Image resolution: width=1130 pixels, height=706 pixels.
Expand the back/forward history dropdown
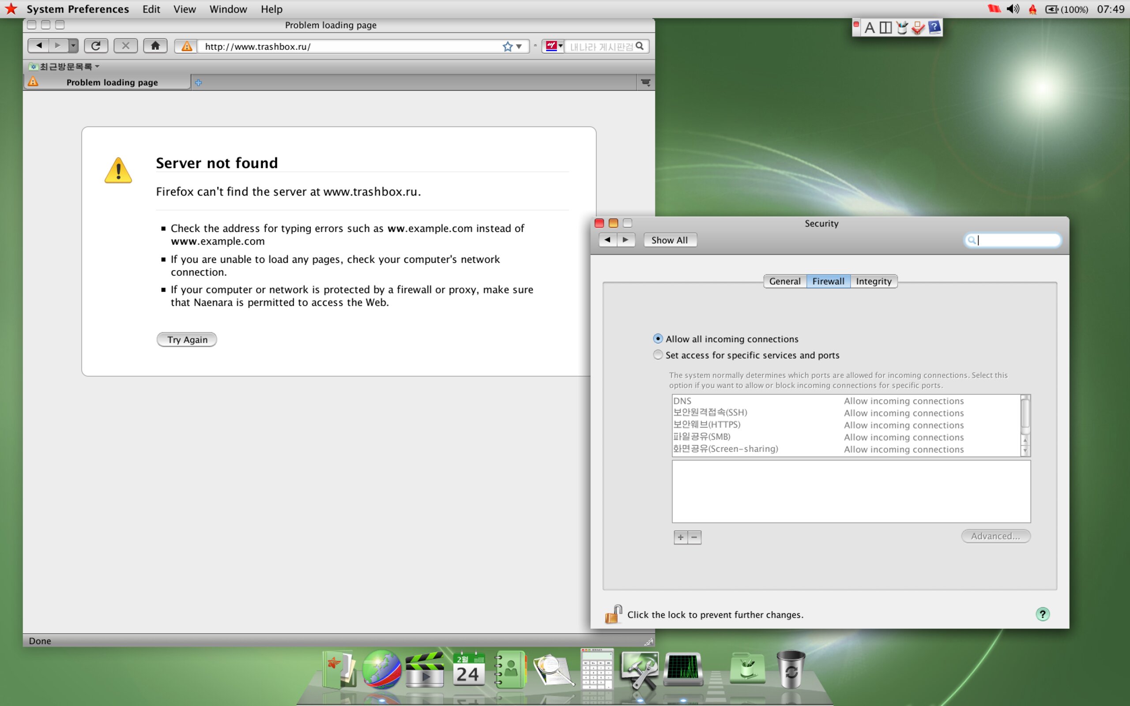(x=73, y=46)
